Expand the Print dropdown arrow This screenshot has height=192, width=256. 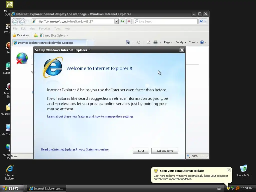pyautogui.click(x=160, y=42)
